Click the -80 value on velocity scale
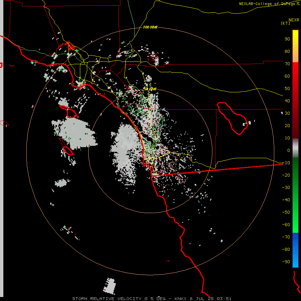Viewport: 301px width, 301px height. [286, 249]
